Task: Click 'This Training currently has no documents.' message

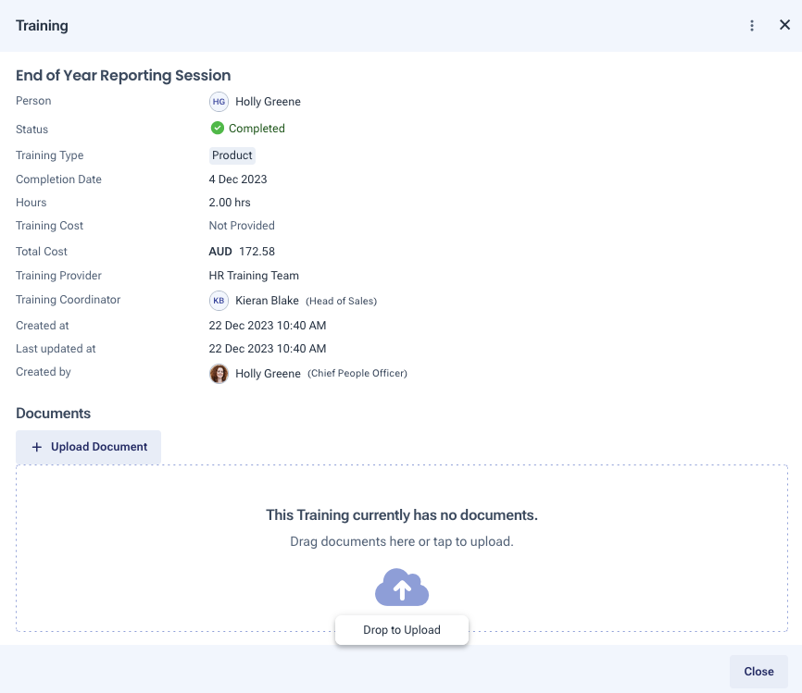Action: (402, 514)
